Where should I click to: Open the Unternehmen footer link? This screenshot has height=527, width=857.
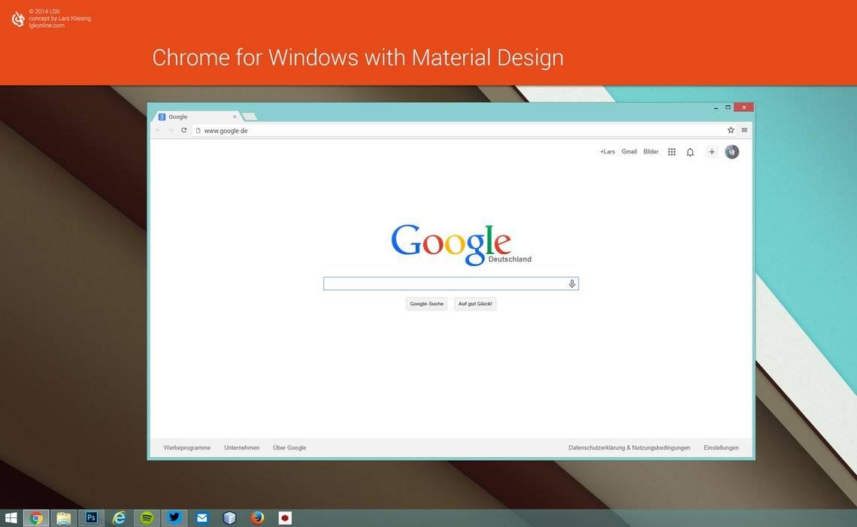pos(241,448)
